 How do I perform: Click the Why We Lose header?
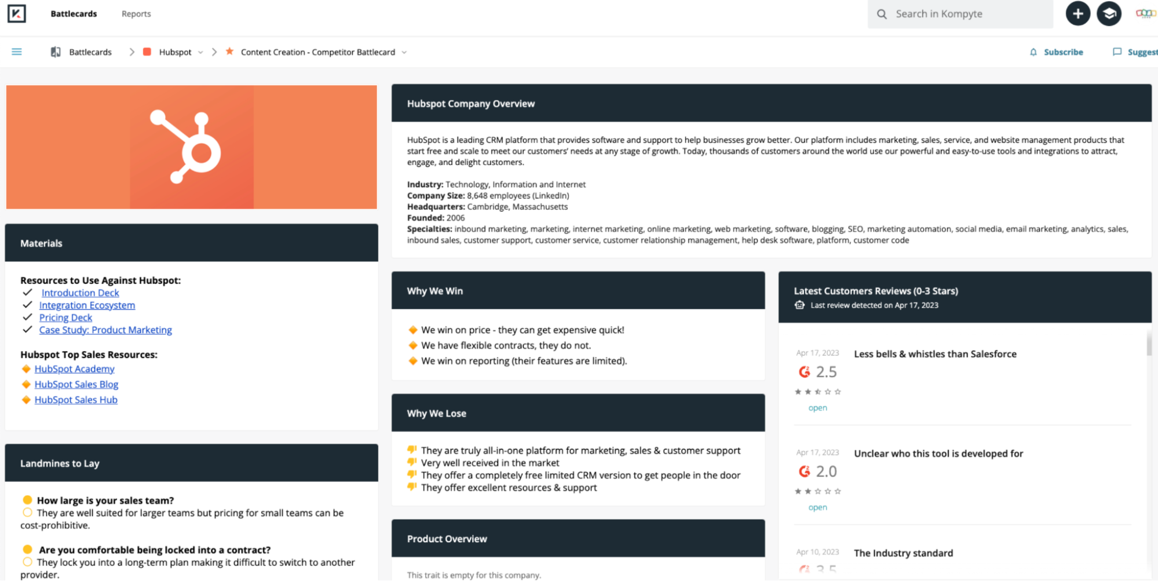tap(578, 413)
